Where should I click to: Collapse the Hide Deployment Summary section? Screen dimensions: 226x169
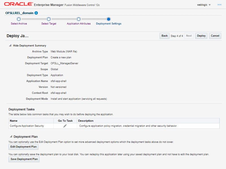[10, 45]
